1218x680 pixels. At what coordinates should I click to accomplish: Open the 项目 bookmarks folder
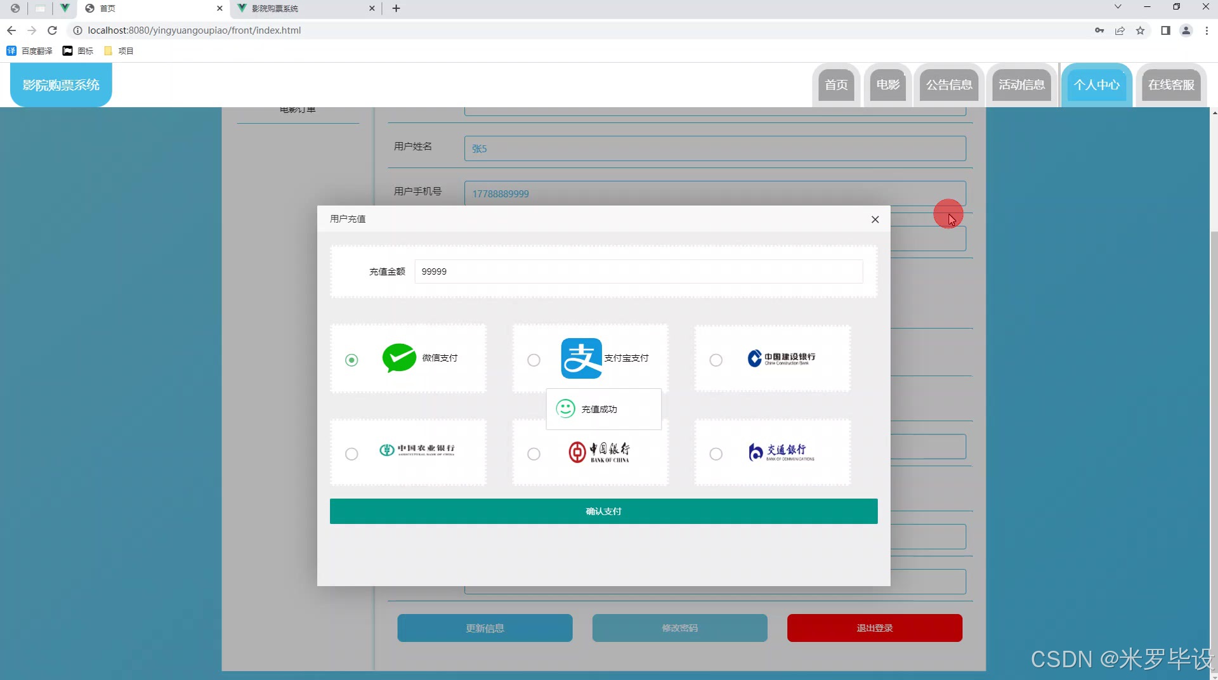119,51
